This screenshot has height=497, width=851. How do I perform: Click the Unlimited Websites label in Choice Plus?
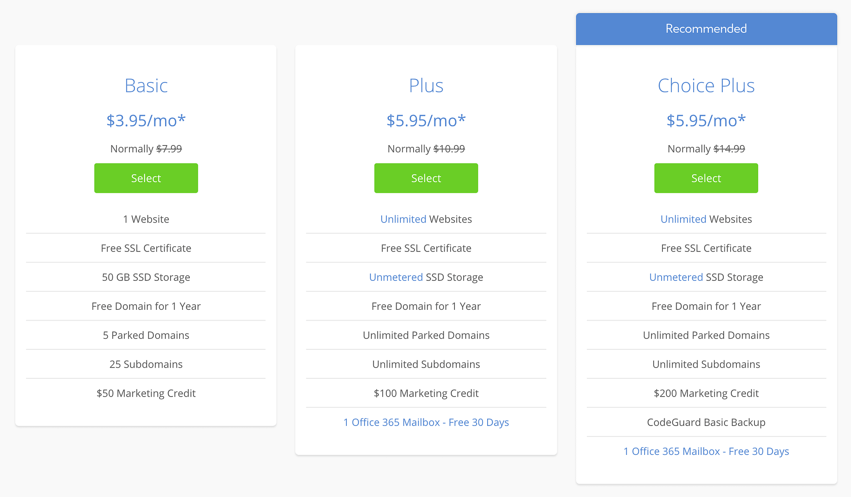705,219
